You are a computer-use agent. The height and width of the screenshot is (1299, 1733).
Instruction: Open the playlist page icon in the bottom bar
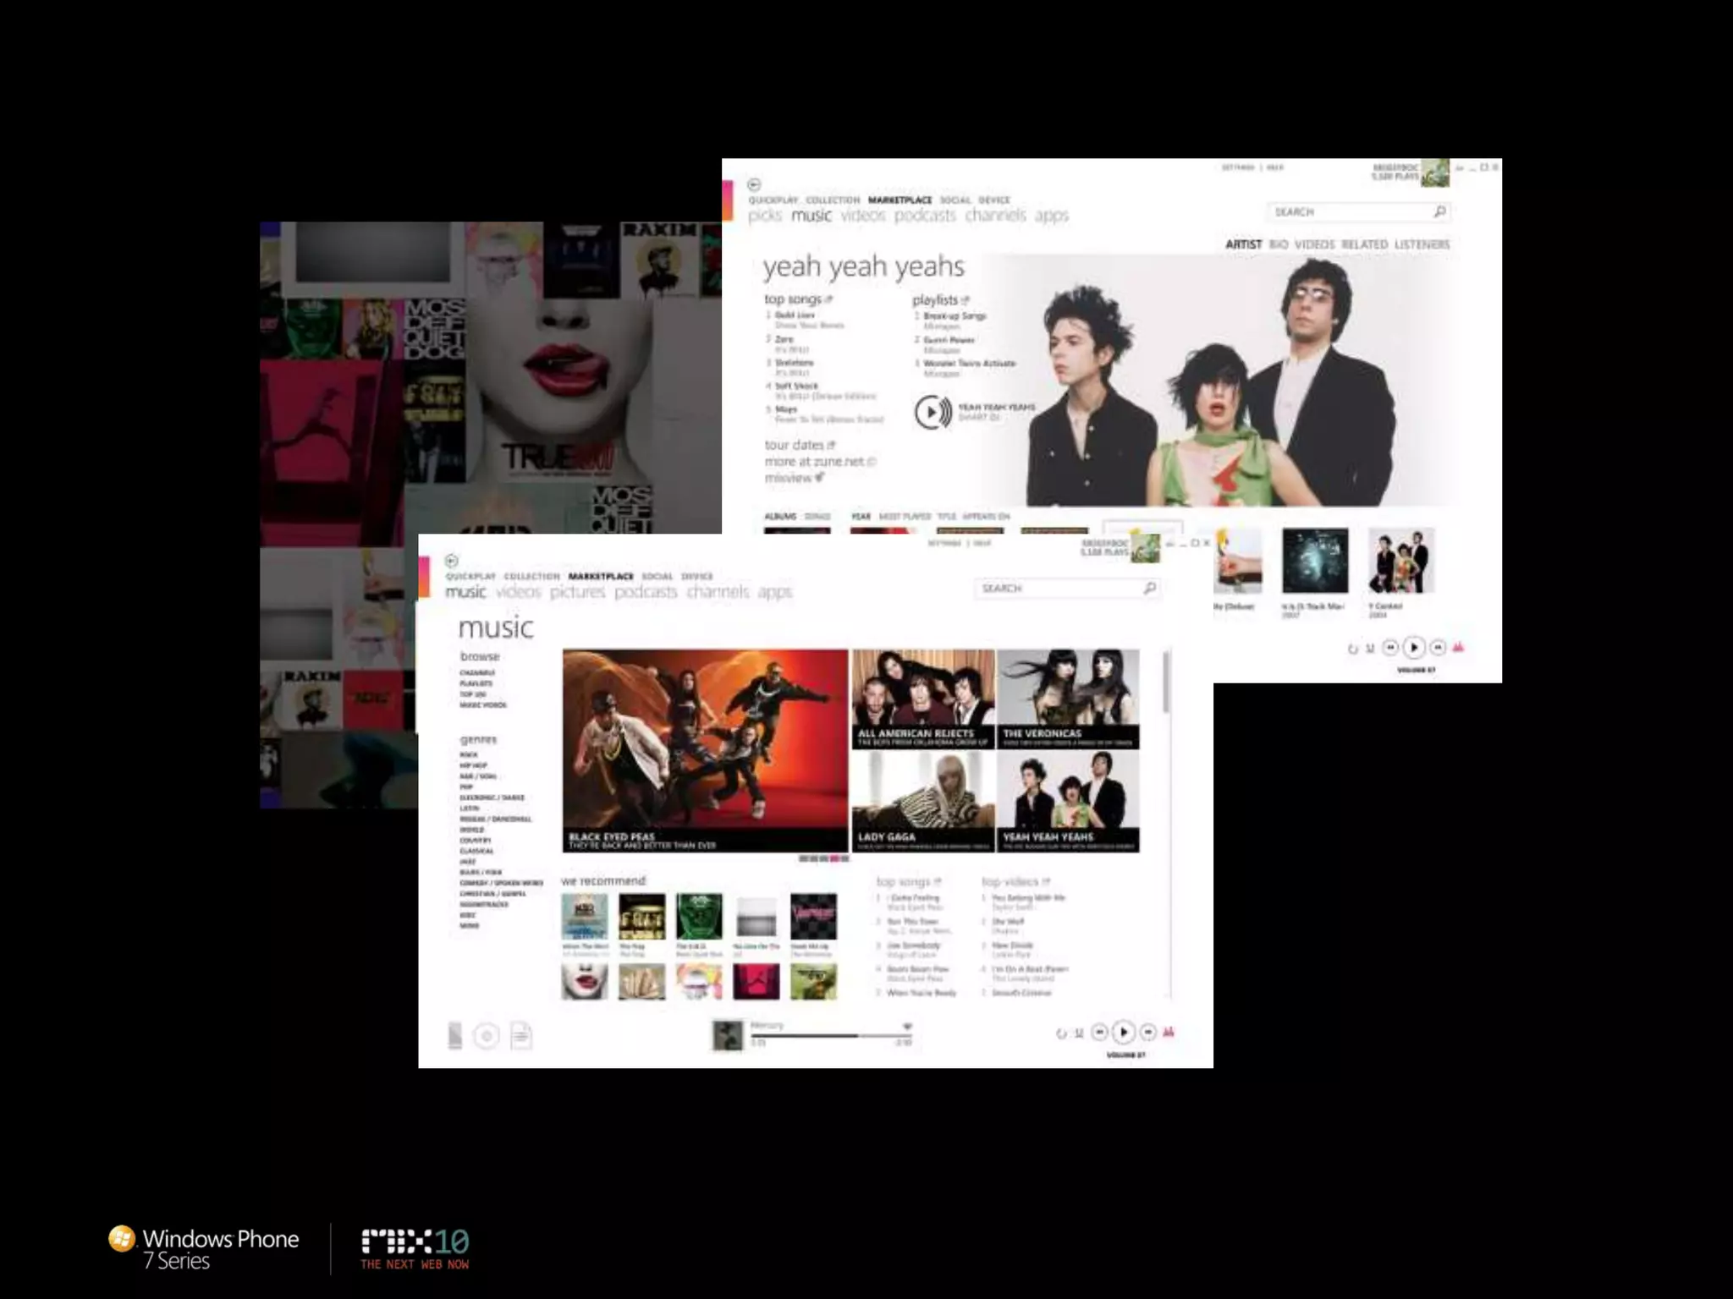(521, 1035)
